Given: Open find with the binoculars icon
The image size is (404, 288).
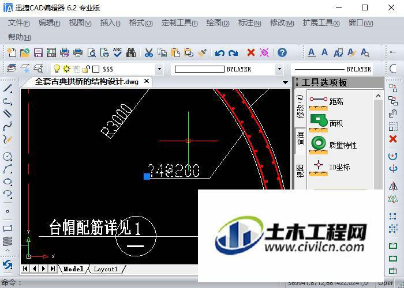Looking at the screenshot, I should (131, 53).
